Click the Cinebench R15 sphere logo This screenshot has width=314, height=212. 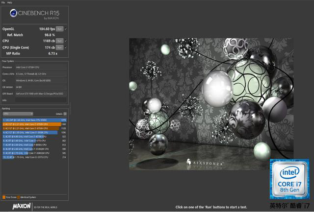tap(13, 13)
